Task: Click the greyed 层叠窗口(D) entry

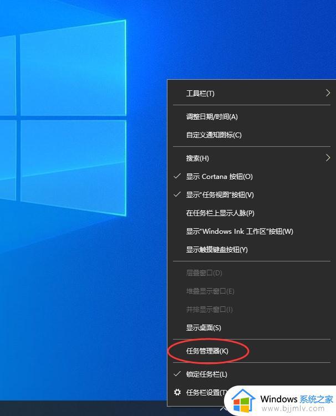Action: click(x=252, y=273)
